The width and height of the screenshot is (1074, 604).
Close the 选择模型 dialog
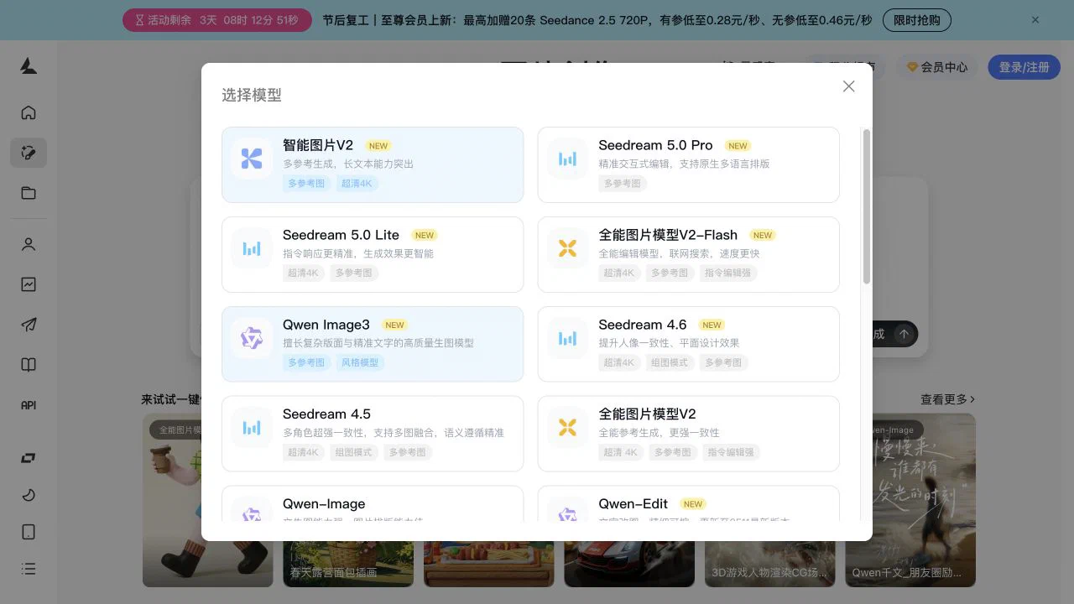[848, 86]
